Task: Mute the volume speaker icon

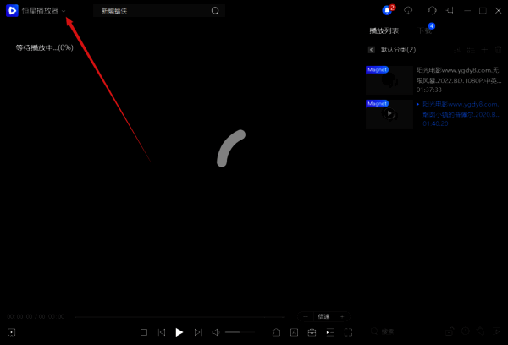Action: tap(216, 332)
